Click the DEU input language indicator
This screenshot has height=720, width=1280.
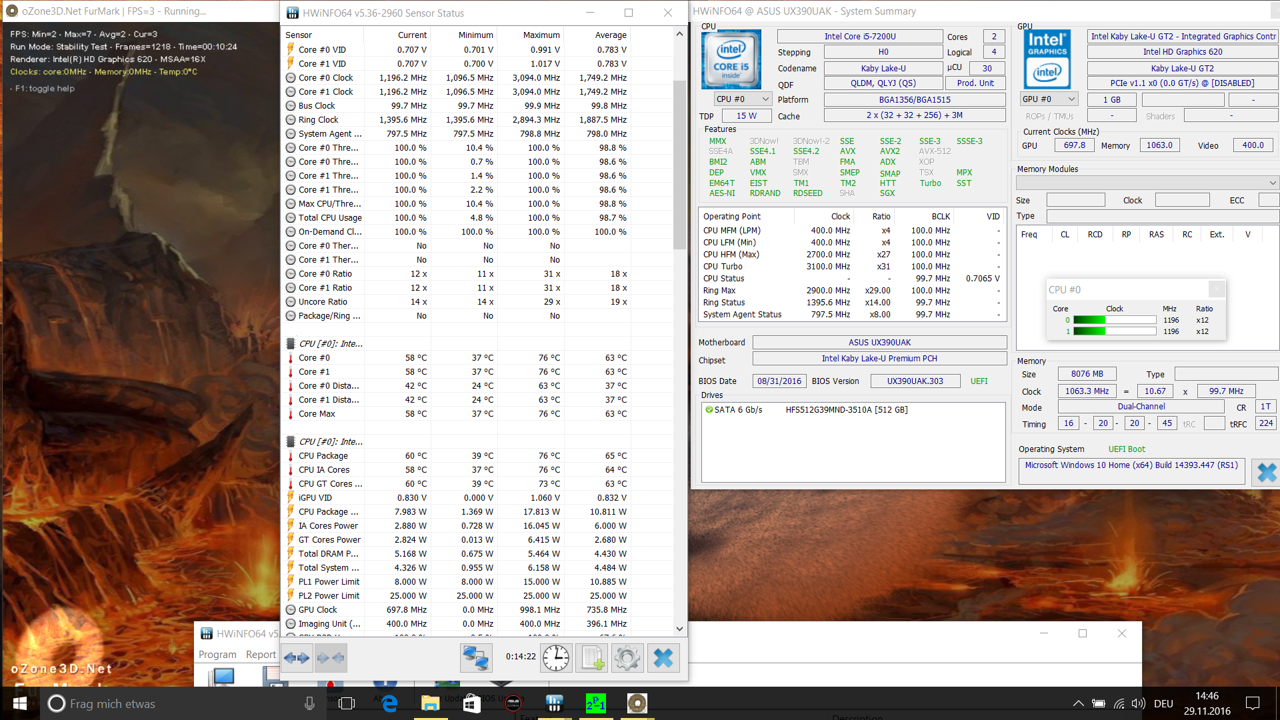point(1163,703)
